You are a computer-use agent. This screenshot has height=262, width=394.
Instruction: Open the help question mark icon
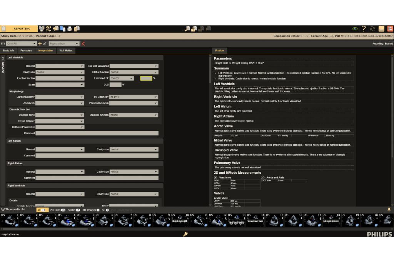[x=363, y=29]
